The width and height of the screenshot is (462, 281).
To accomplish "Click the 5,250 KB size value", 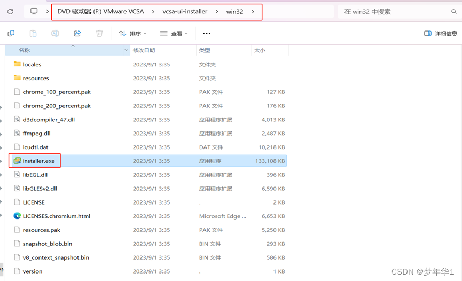I will point(273,230).
